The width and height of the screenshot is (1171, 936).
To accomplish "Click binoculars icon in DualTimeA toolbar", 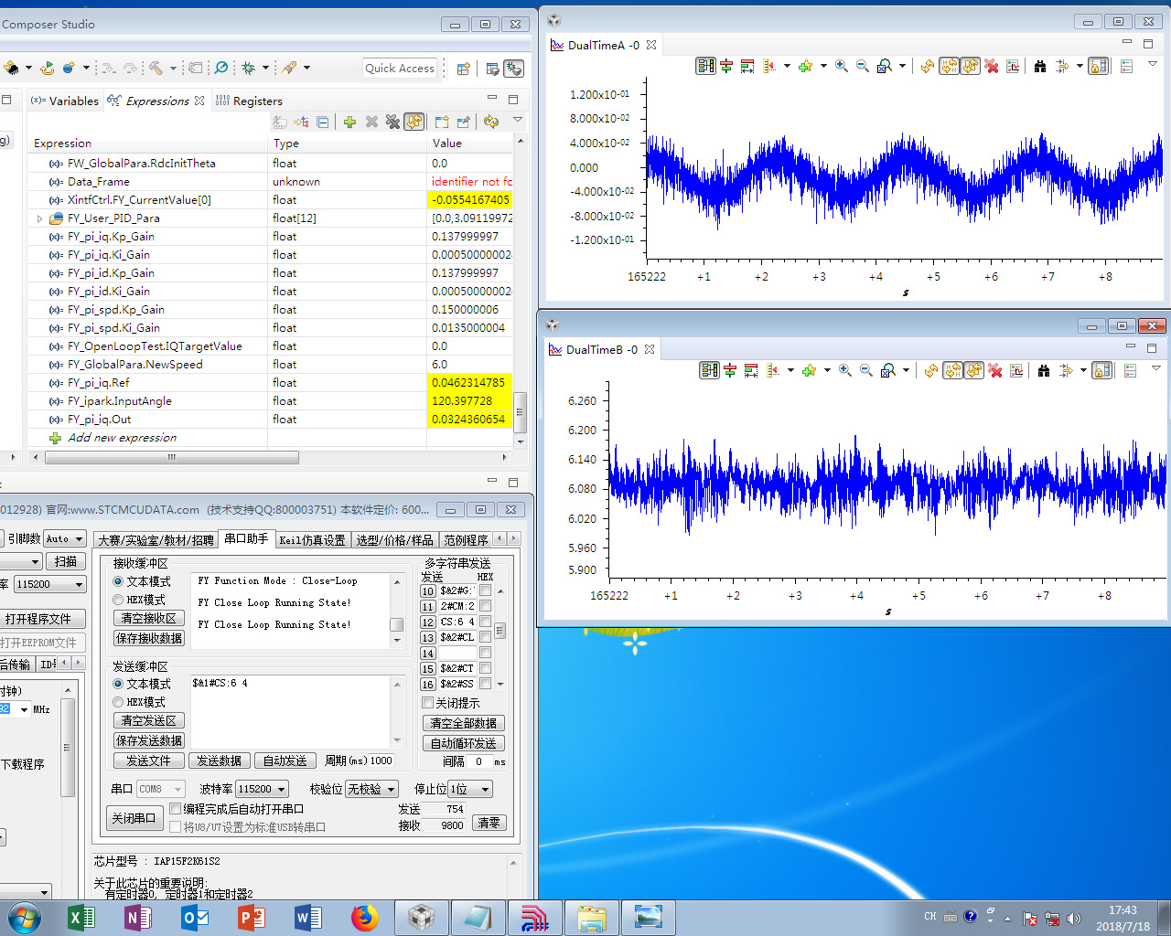I will (1040, 66).
